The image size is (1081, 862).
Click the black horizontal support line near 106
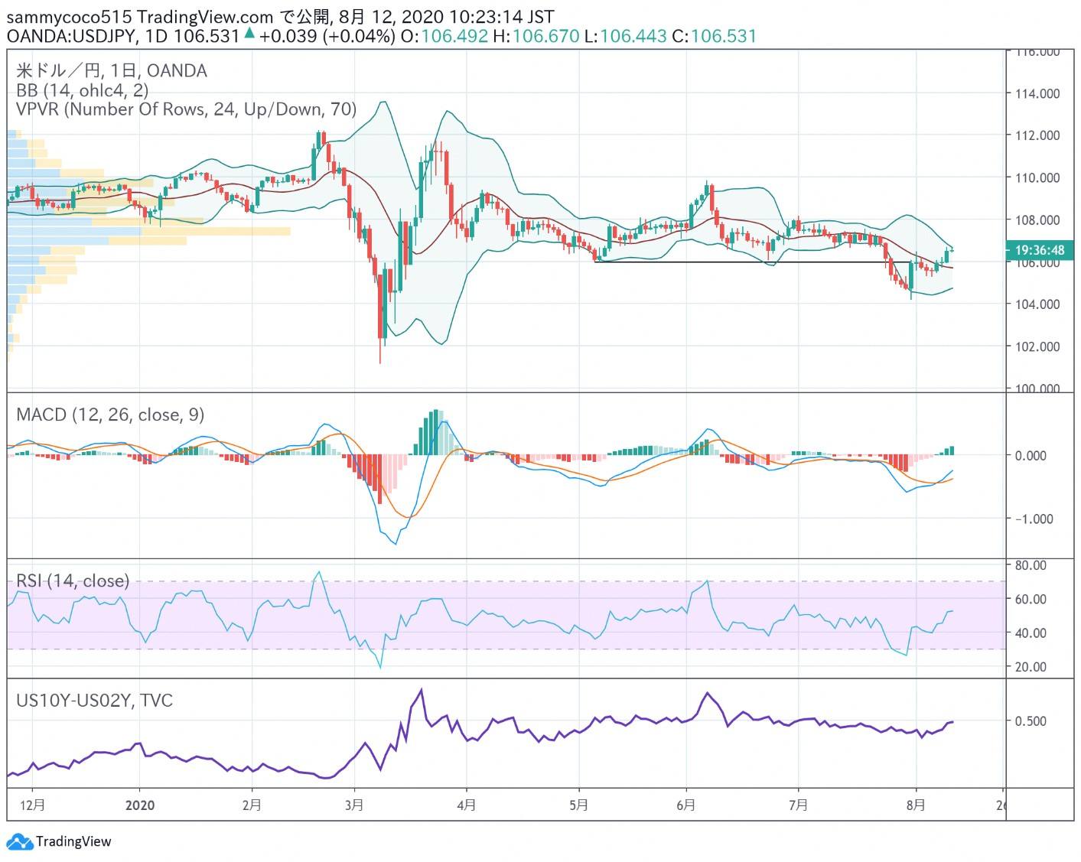[753, 262]
